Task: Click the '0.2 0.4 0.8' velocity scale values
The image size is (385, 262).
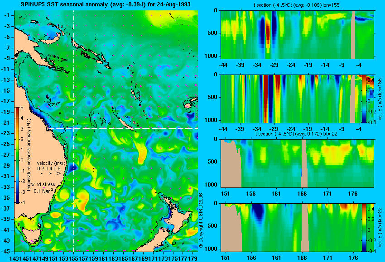Action: 49,168
